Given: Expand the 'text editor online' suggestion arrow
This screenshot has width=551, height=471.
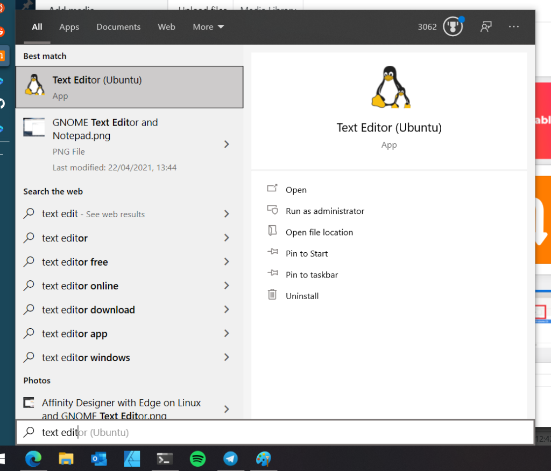Looking at the screenshot, I should click(x=227, y=286).
